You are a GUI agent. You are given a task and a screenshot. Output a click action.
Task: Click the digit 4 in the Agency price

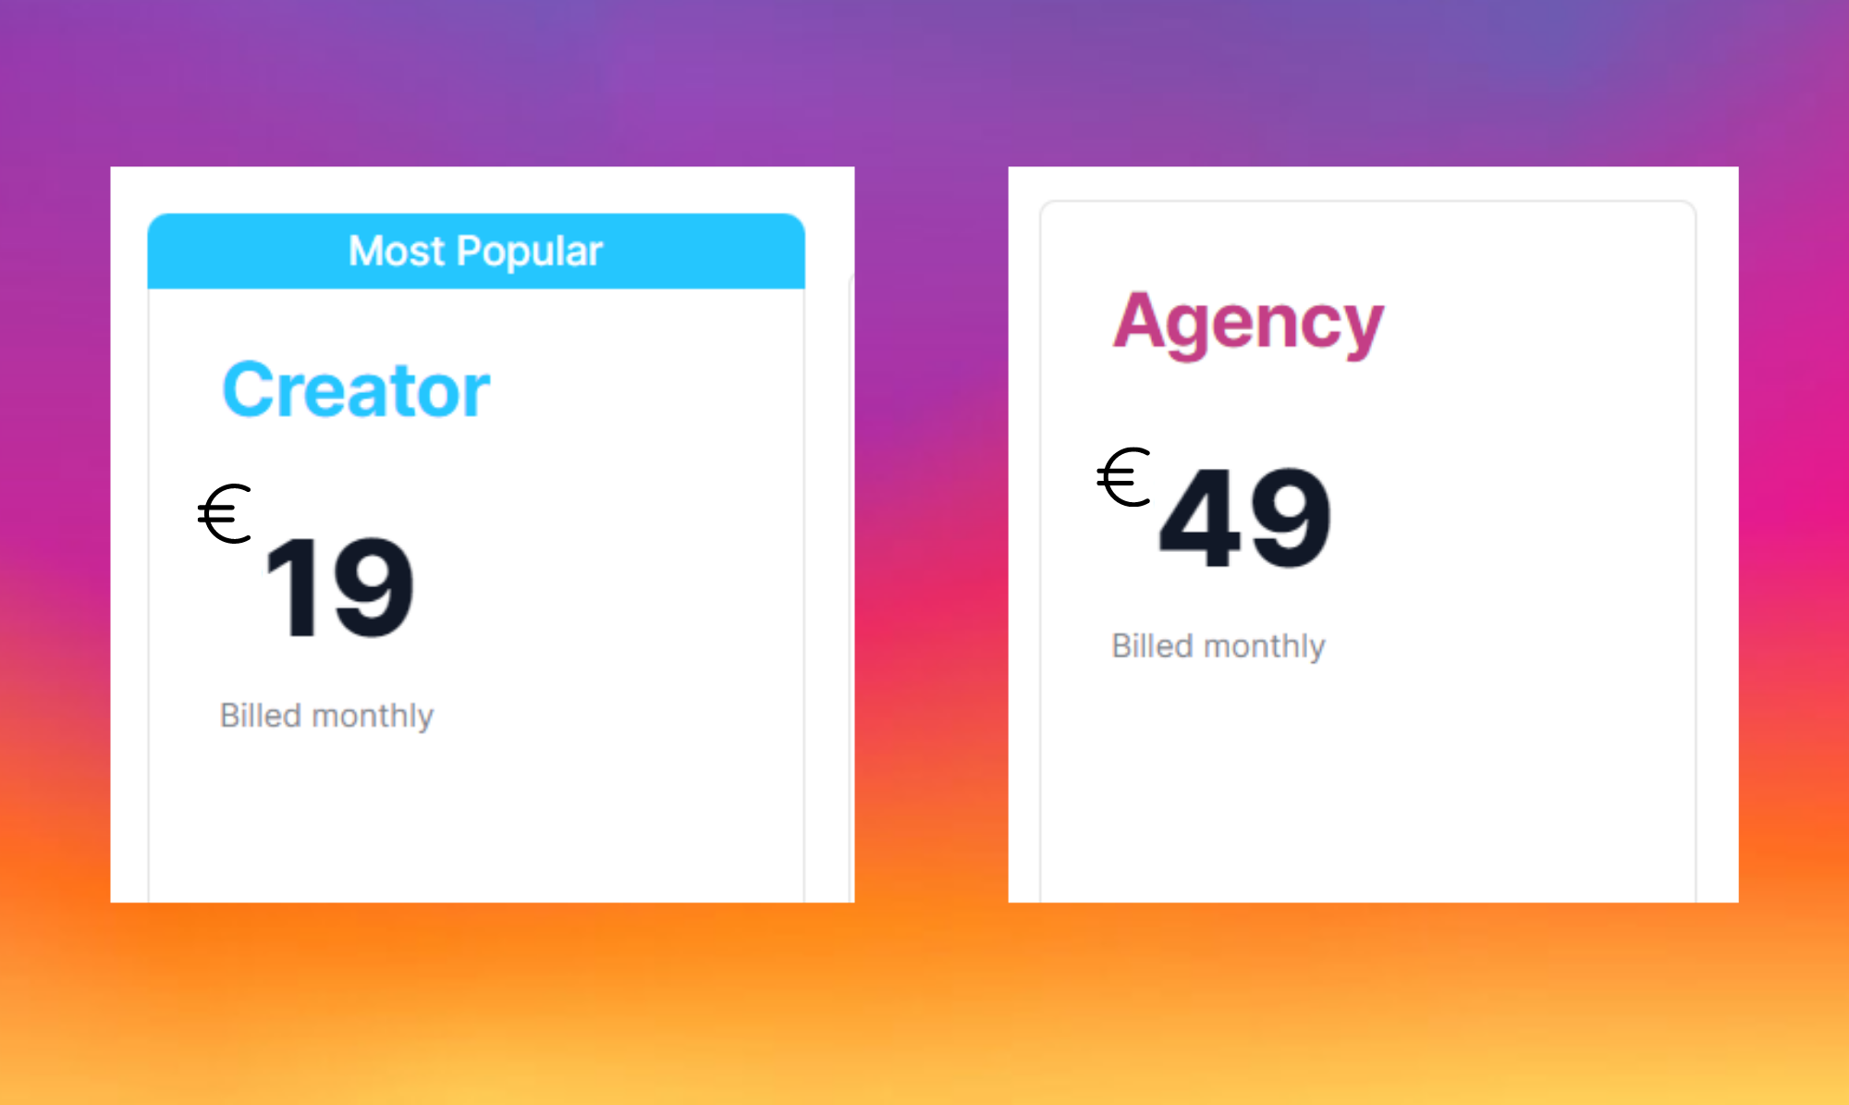pyautogui.click(x=1199, y=518)
